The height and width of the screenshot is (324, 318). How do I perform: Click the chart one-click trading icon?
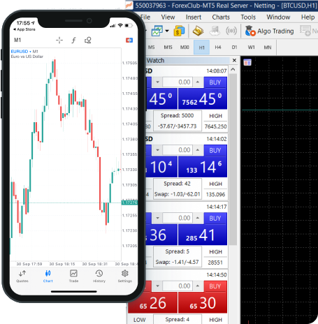click(x=247, y=62)
